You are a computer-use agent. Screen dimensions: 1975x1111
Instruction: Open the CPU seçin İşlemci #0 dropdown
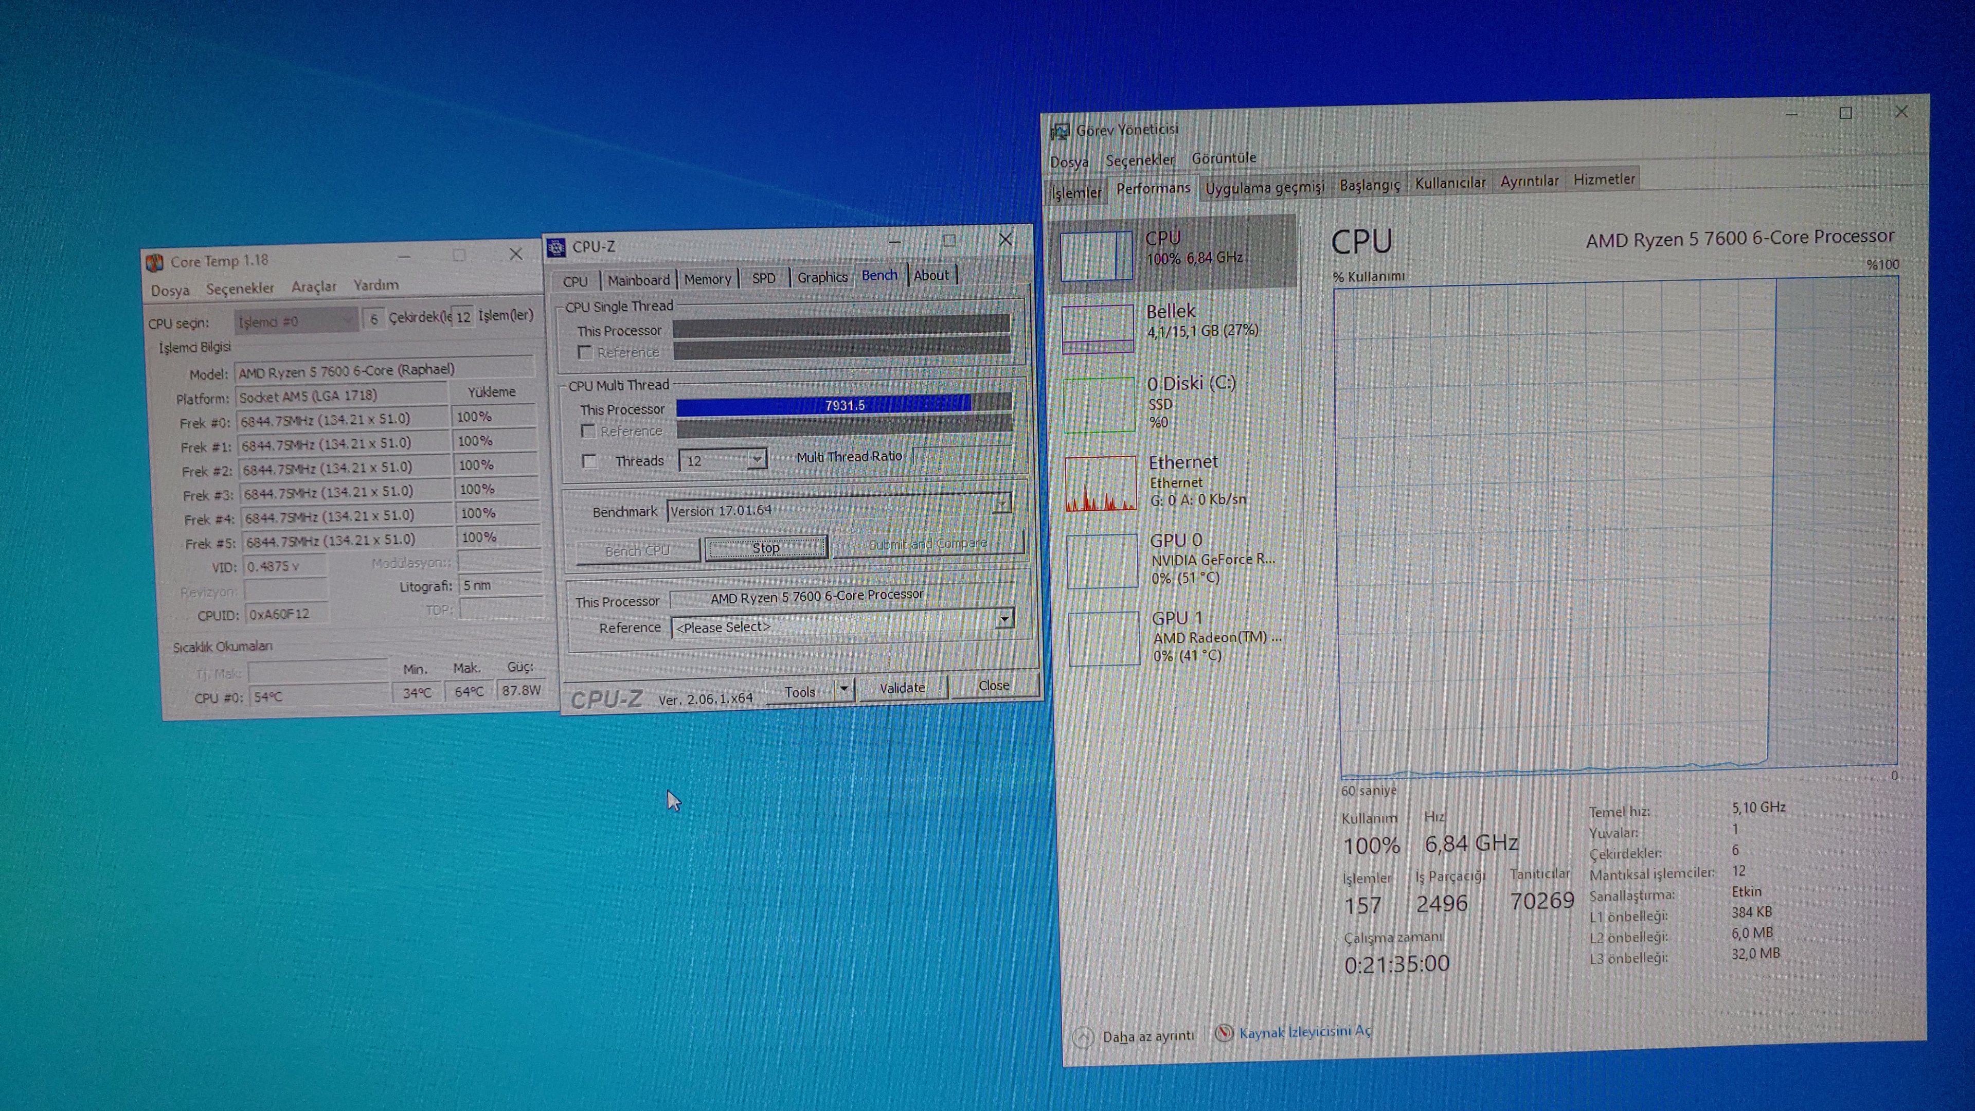click(295, 320)
